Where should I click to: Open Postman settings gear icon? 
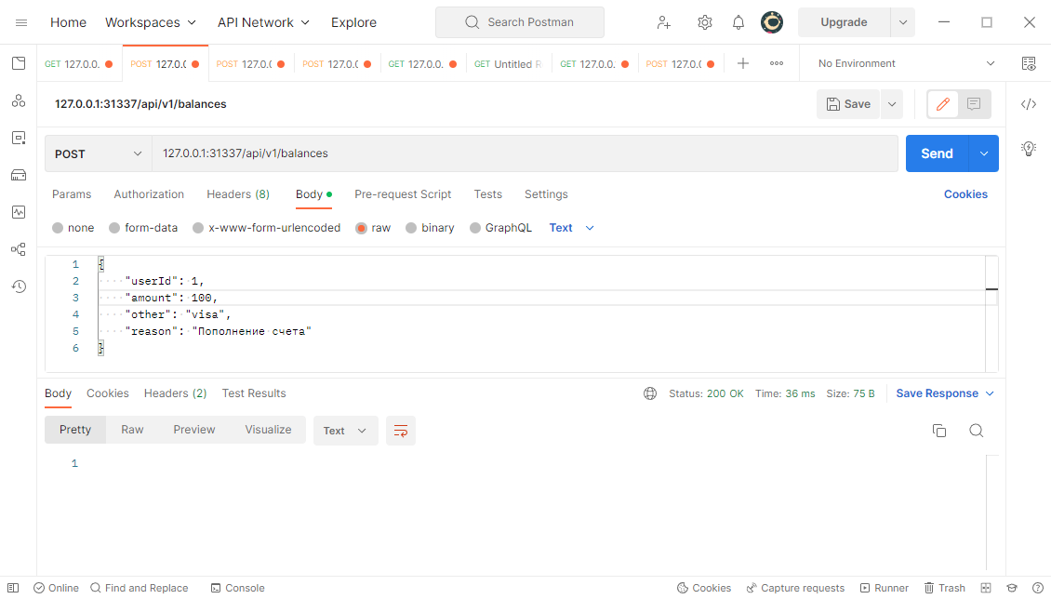(x=705, y=21)
